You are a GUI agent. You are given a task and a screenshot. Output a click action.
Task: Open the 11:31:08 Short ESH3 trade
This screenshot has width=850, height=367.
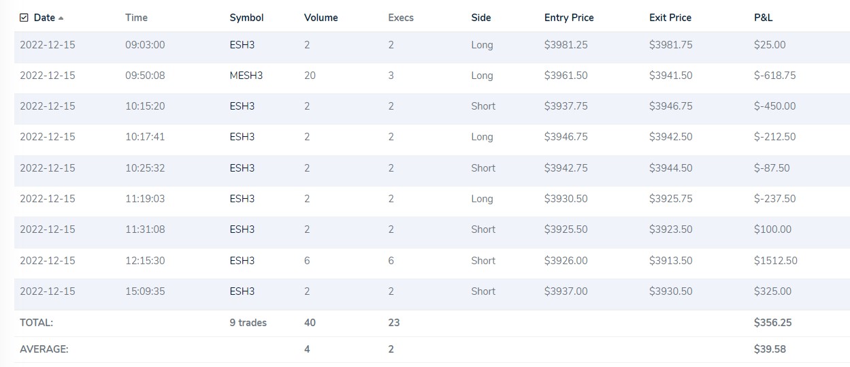point(431,229)
